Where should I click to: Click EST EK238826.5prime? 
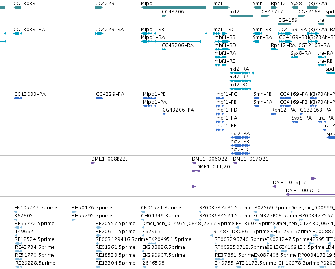tap(163, 247)
